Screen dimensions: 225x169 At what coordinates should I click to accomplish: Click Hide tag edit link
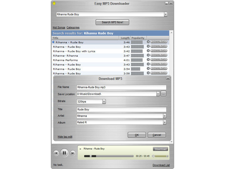pyautogui.click(x=65, y=137)
